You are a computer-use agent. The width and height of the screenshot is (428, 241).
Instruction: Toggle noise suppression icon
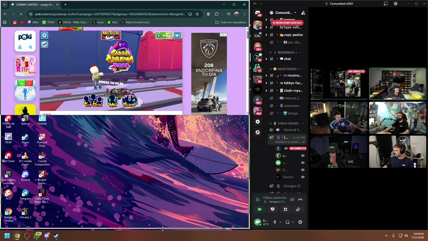(292, 199)
